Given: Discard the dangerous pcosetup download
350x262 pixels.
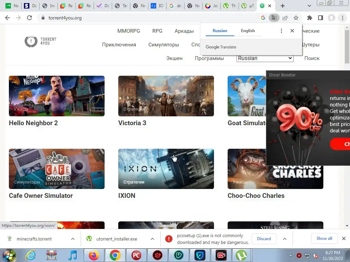Looking at the screenshot, I should pyautogui.click(x=264, y=239).
